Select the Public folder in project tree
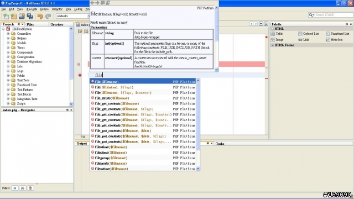Viewport: 354px width, 199px height. click(x=21, y=76)
